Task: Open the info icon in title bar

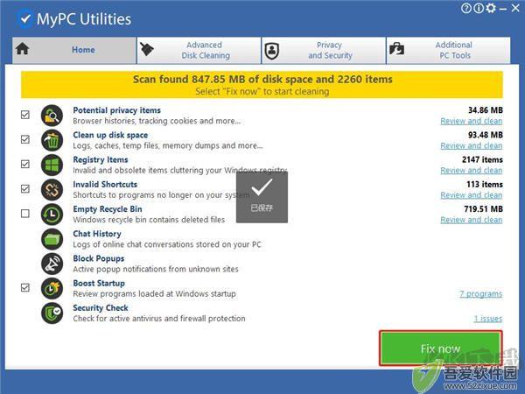Action: pos(478,8)
